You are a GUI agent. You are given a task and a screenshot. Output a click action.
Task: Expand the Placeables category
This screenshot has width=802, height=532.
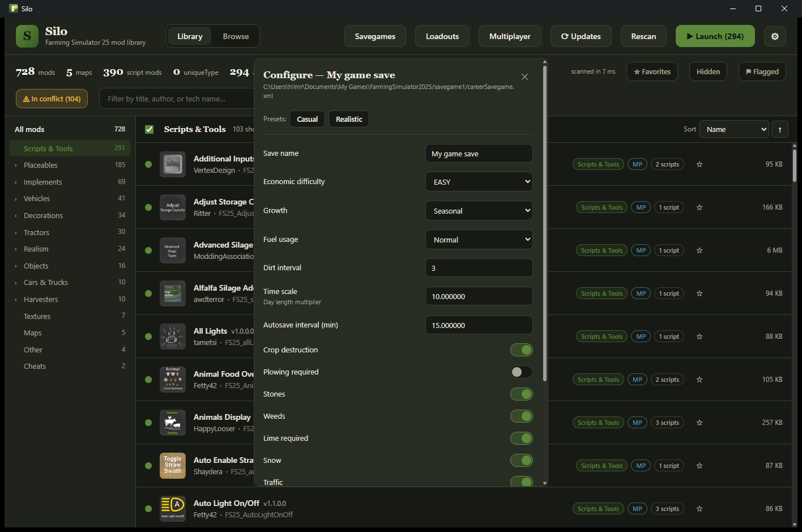click(16, 165)
